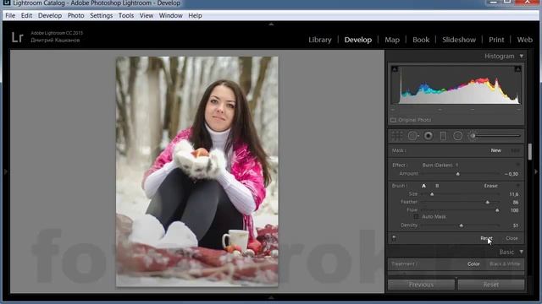
Task: Choose Black & White treatment
Action: coord(505,264)
